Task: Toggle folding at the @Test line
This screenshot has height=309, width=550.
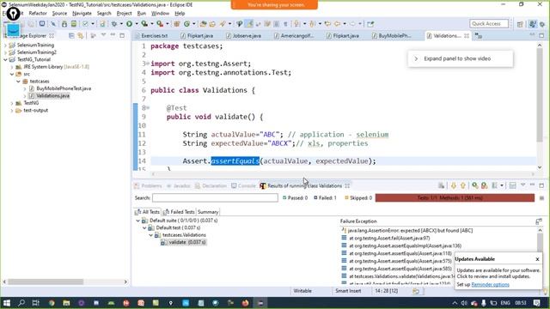Action: [148, 108]
